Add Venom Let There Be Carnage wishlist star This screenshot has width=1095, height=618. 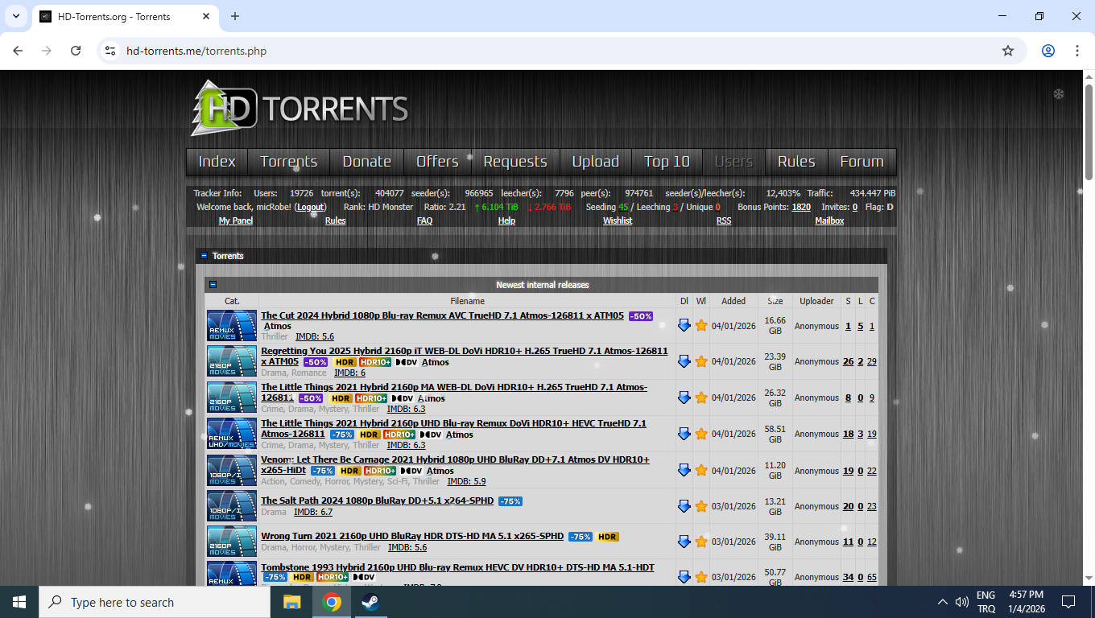point(701,470)
